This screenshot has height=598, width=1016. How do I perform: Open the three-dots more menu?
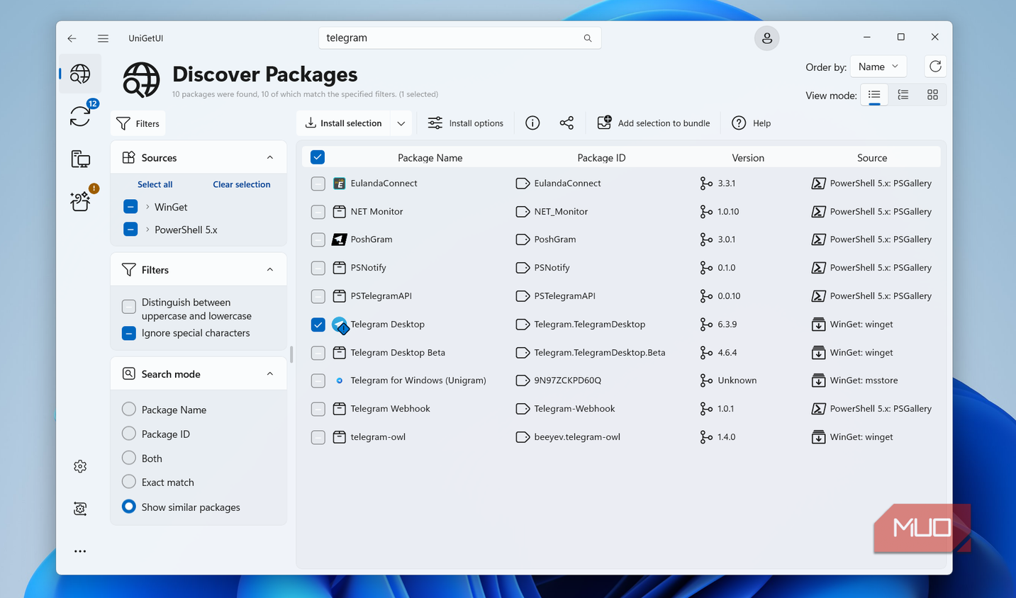click(x=80, y=551)
